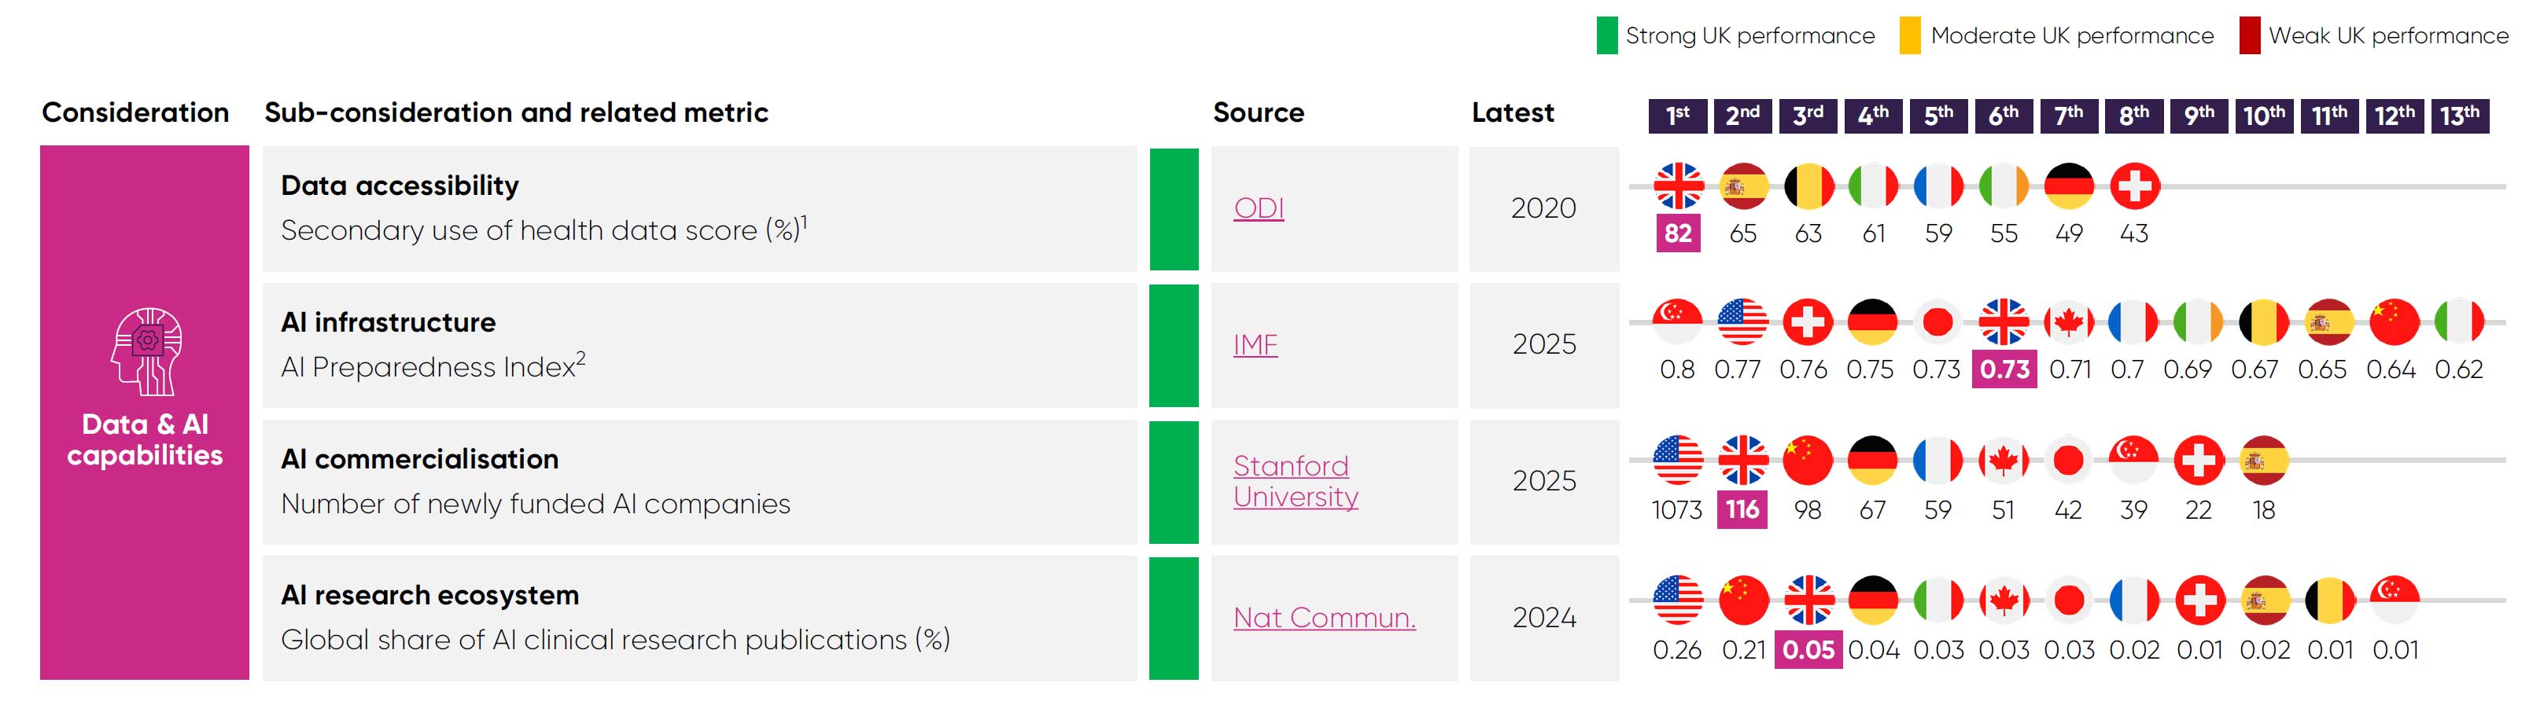Click the green Strong UK performance legend swatch
Screen dimensions: 2544x716
[x=1607, y=35]
